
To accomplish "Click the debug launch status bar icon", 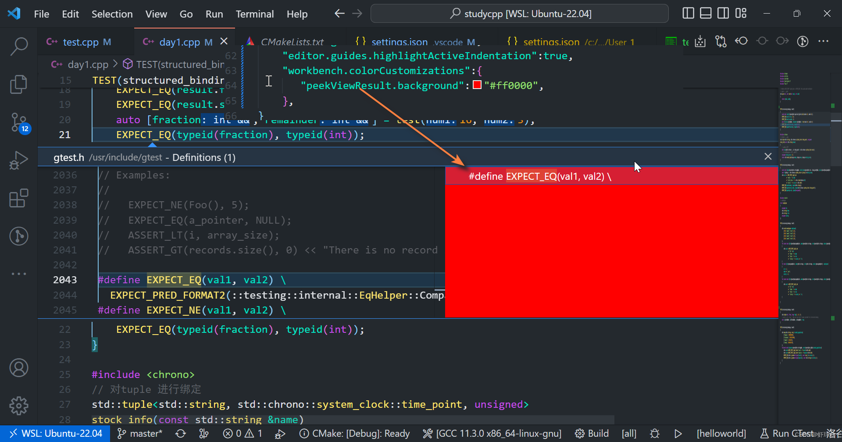I will click(280, 434).
